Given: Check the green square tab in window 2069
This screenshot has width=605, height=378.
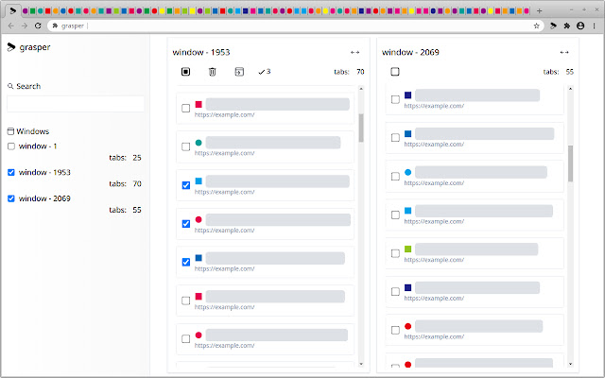Looking at the screenshot, I should 395,253.
